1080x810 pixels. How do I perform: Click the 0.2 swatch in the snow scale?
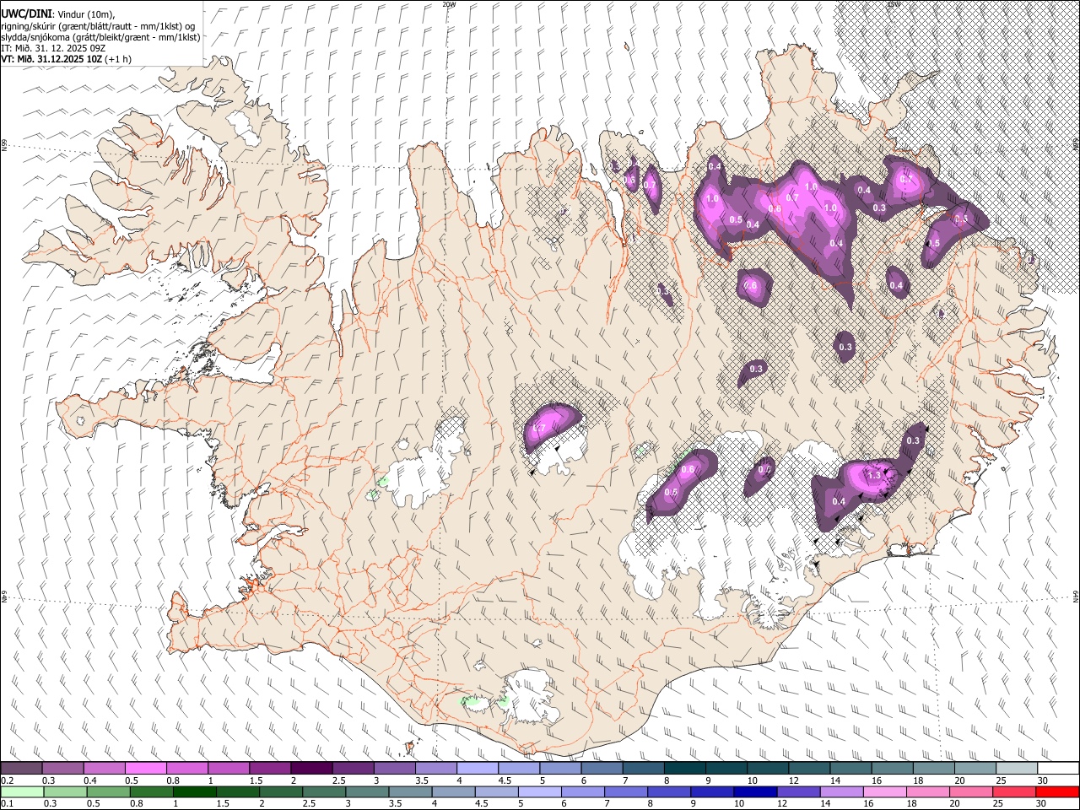[21, 769]
